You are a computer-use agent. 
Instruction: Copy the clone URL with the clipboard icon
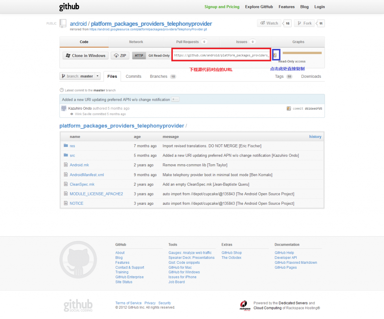pyautogui.click(x=275, y=55)
